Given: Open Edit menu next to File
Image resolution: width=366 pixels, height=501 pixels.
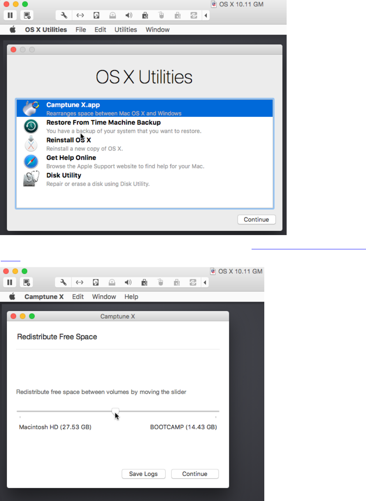Looking at the screenshot, I should (100, 30).
